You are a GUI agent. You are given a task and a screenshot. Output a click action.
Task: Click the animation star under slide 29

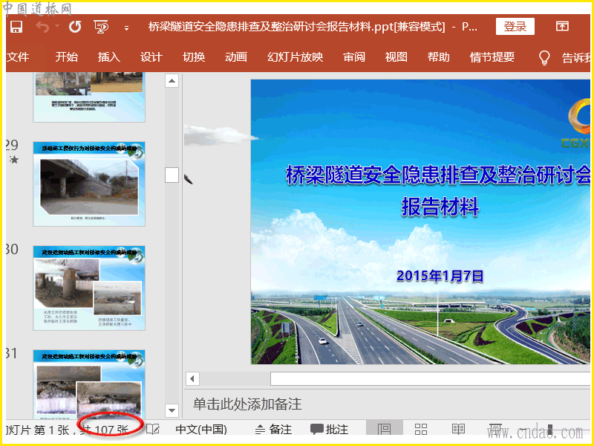14,160
